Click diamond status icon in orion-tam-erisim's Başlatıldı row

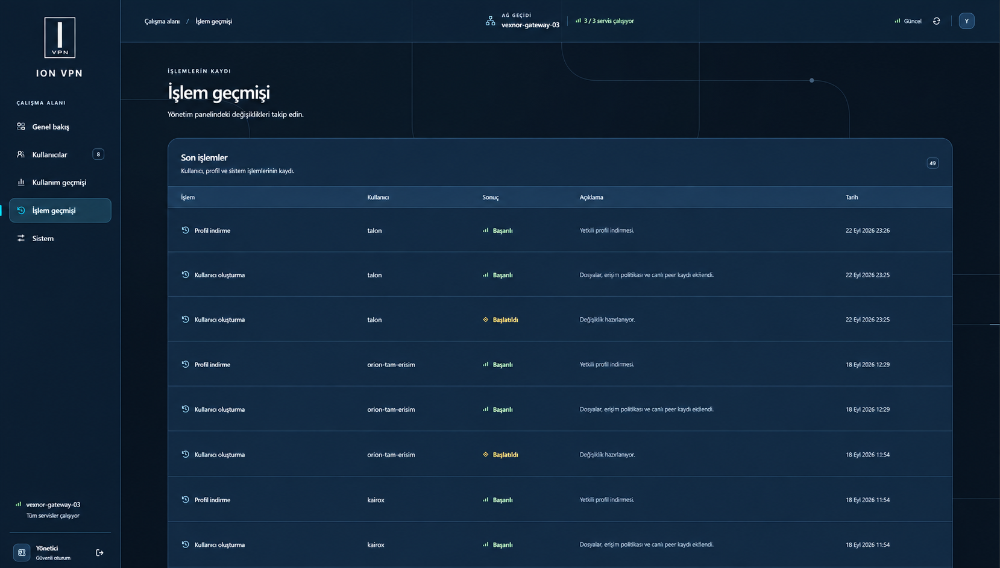[486, 455]
